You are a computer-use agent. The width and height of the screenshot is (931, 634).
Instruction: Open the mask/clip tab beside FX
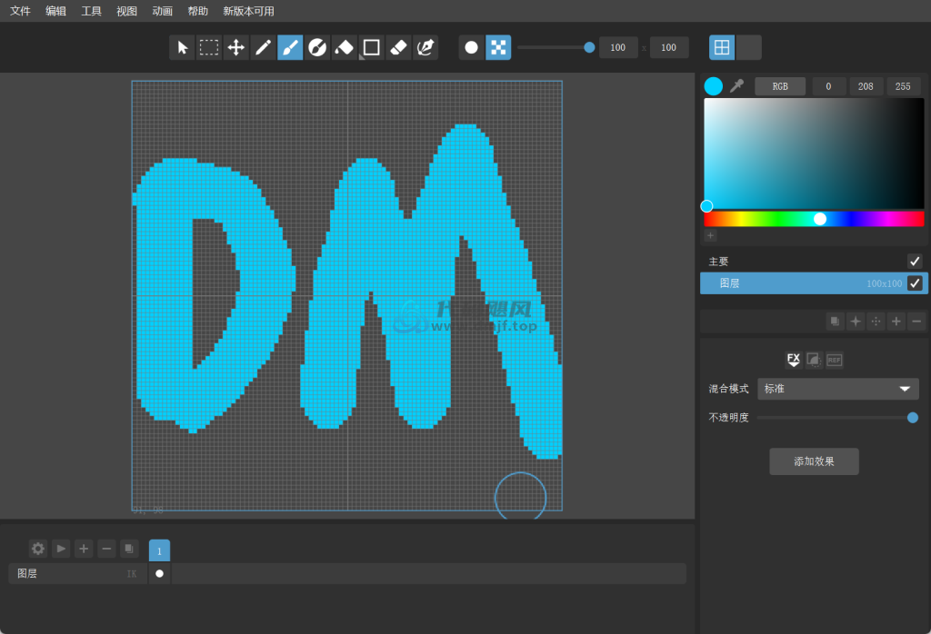[814, 360]
